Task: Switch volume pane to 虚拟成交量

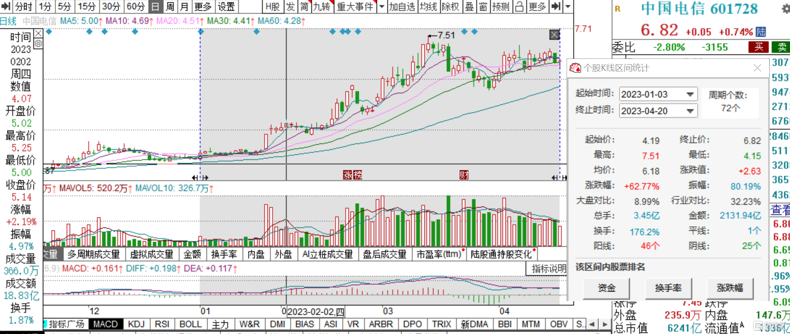Action: click(152, 254)
